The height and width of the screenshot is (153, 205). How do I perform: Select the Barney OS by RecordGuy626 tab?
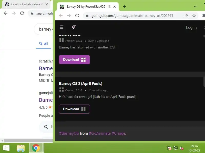(x=88, y=7)
